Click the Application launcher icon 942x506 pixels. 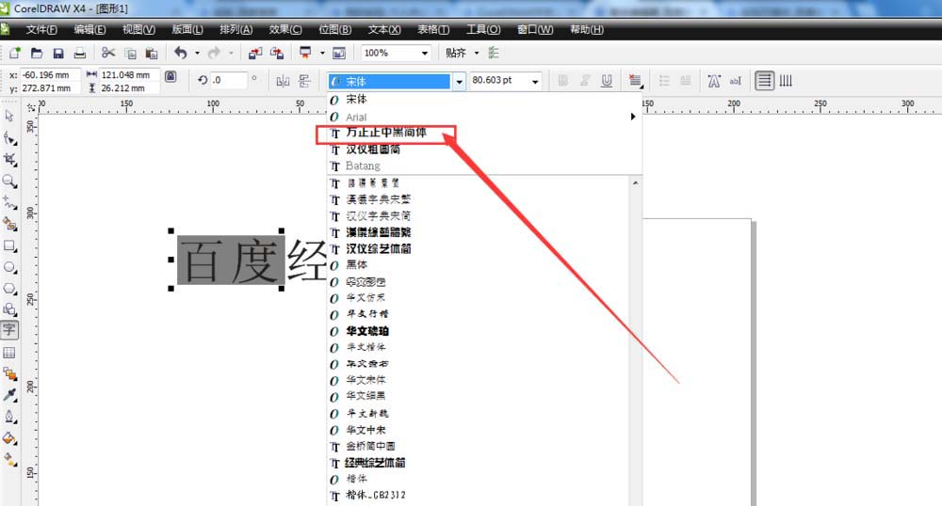point(305,53)
